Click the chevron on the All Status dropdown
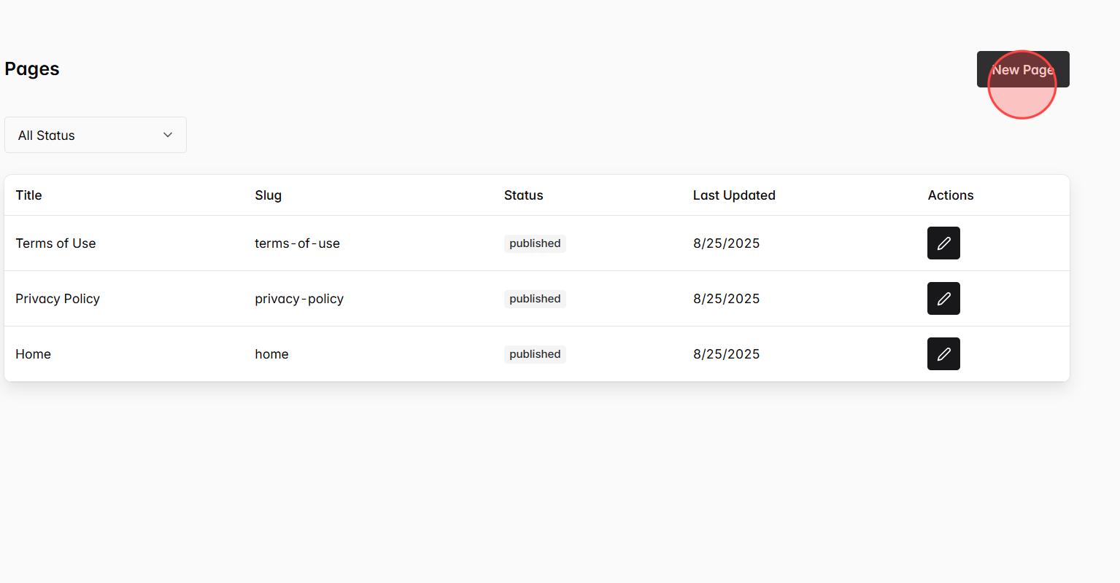 point(167,135)
